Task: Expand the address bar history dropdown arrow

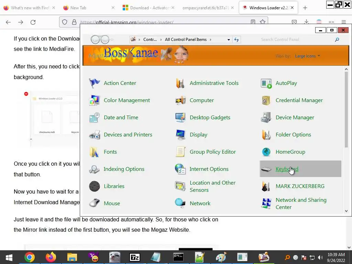Action: click(x=229, y=40)
